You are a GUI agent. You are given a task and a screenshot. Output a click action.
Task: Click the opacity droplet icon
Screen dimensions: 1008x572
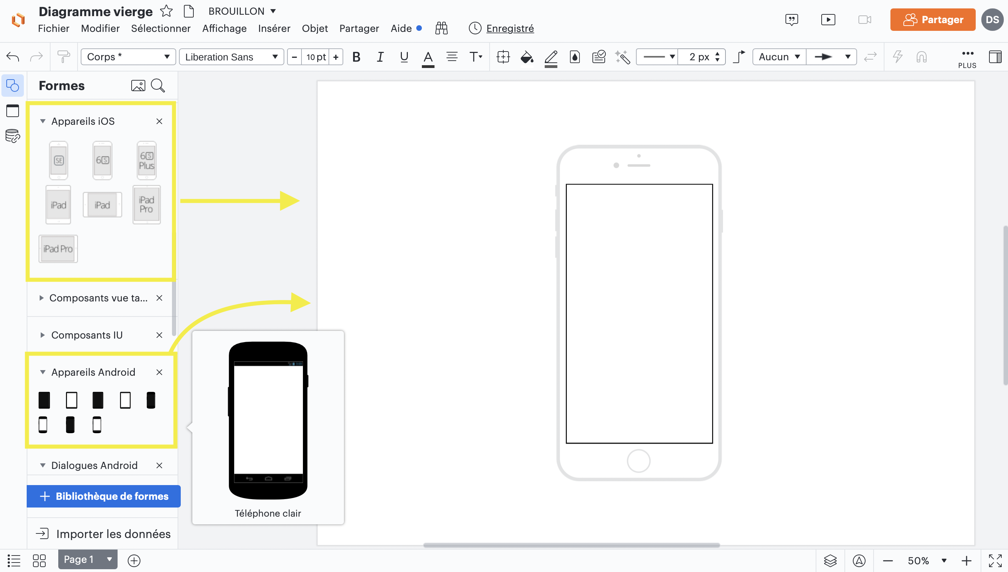click(x=575, y=57)
